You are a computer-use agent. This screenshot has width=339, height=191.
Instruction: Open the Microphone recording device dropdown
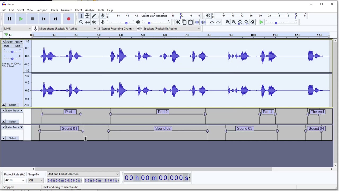(68, 29)
